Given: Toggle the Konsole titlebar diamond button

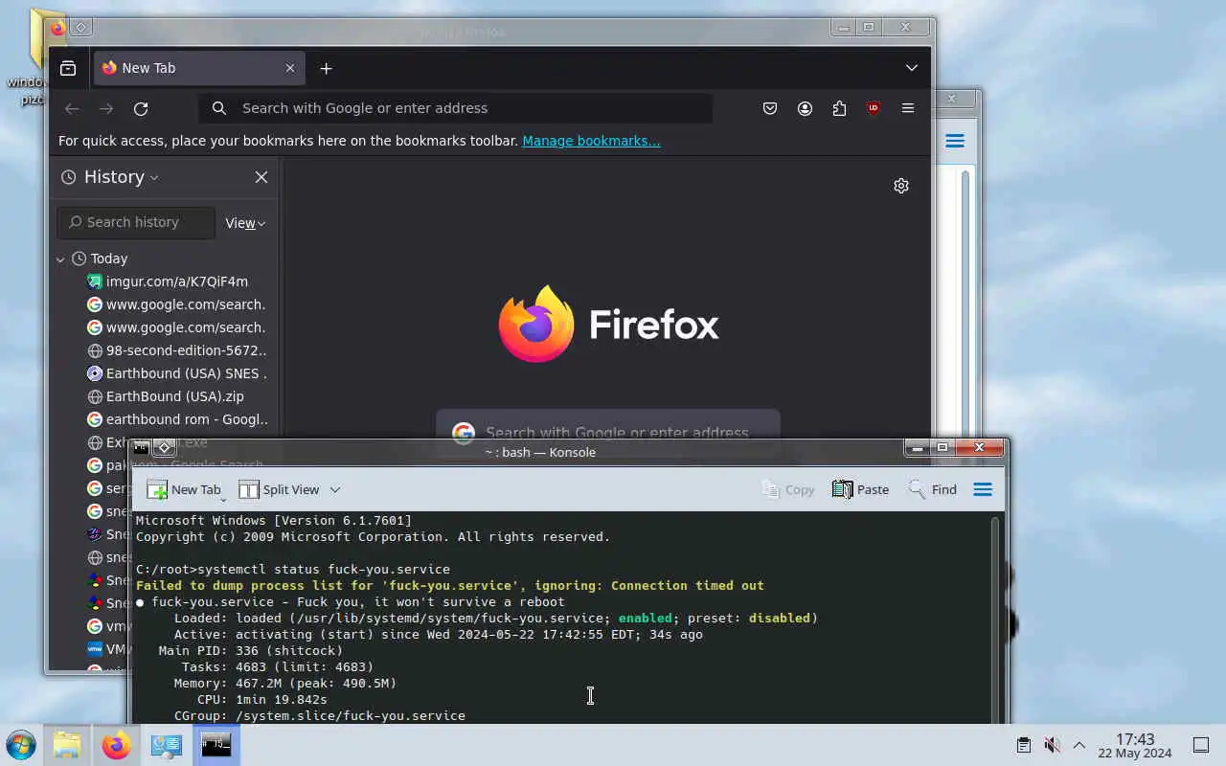Looking at the screenshot, I should point(164,448).
